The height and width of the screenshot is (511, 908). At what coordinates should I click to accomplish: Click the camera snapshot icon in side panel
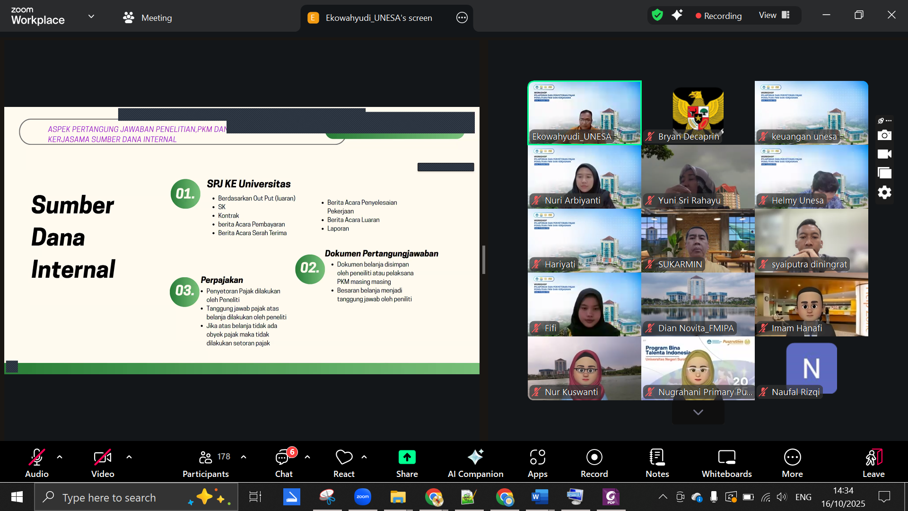coord(884,135)
